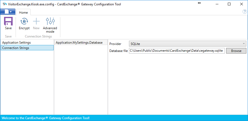Click the Browse button

[x=236, y=51]
